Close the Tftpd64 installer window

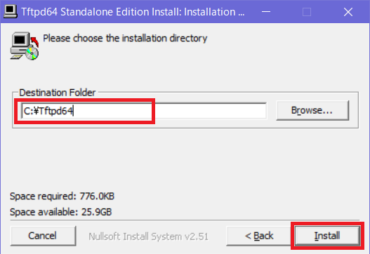tap(348, 11)
